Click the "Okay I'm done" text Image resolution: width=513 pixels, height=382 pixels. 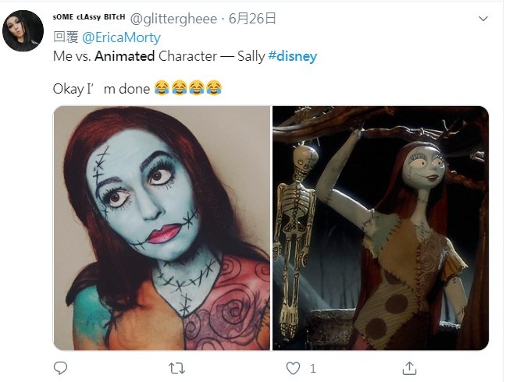[101, 88]
